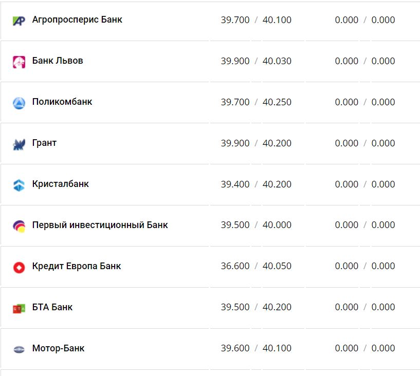420x376 pixels.
Task: Click Банк Львов rate 39.900 / 40.030
Action: tap(256, 61)
